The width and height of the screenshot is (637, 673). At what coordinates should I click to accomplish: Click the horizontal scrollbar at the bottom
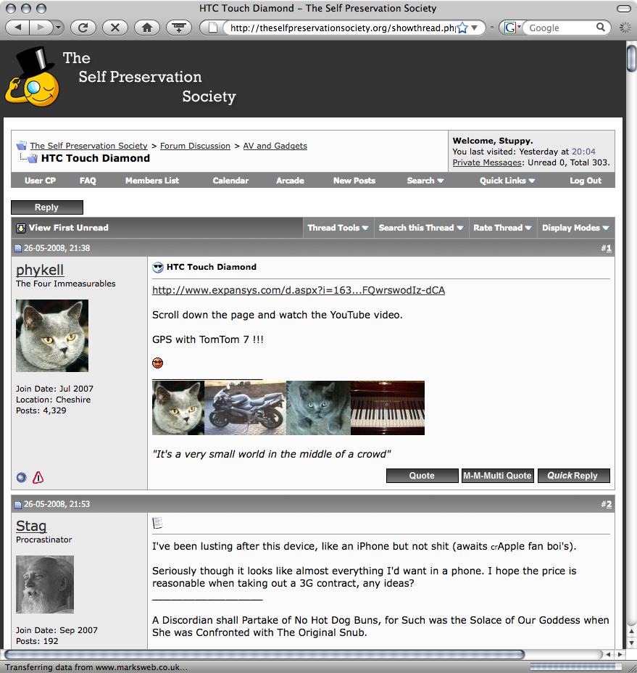265,654
